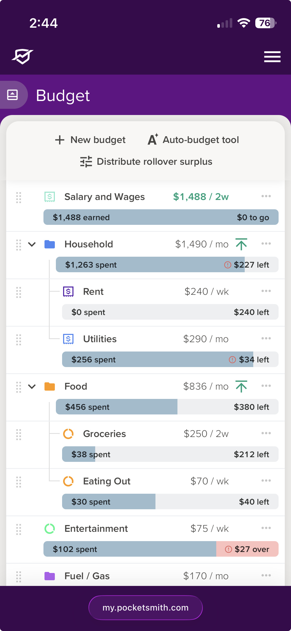
Task: Open more options for Eating Out
Action: [266, 481]
